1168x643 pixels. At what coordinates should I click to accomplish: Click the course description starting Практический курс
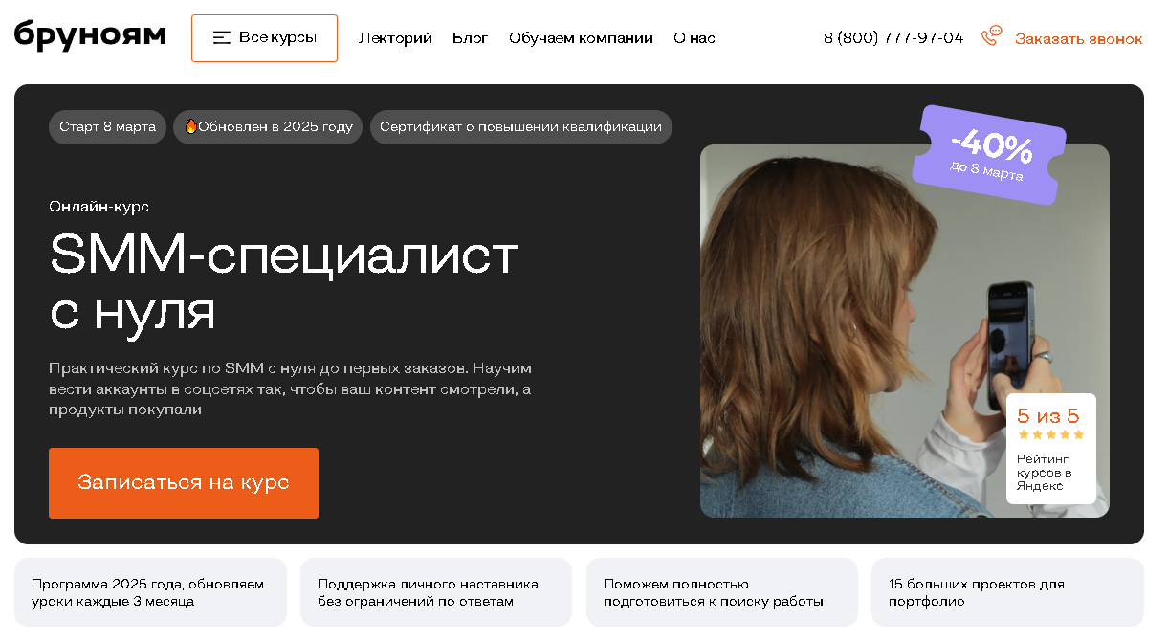(291, 388)
